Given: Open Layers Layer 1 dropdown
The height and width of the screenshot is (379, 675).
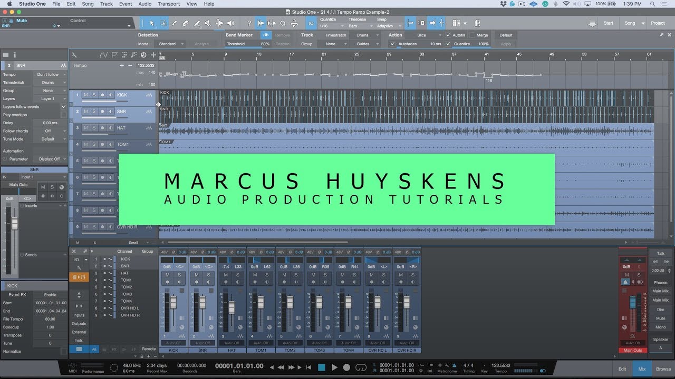Looking at the screenshot, I should tap(51, 98).
